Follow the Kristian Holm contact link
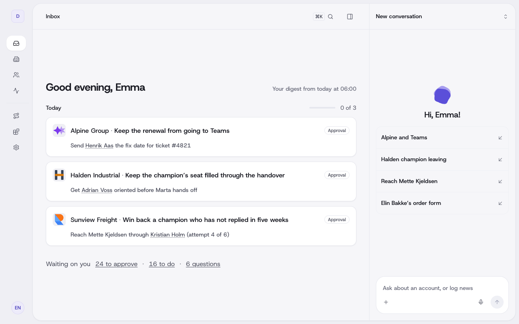The image size is (519, 324). [x=167, y=234]
